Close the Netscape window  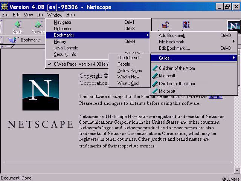pyautogui.click(x=236, y=7)
